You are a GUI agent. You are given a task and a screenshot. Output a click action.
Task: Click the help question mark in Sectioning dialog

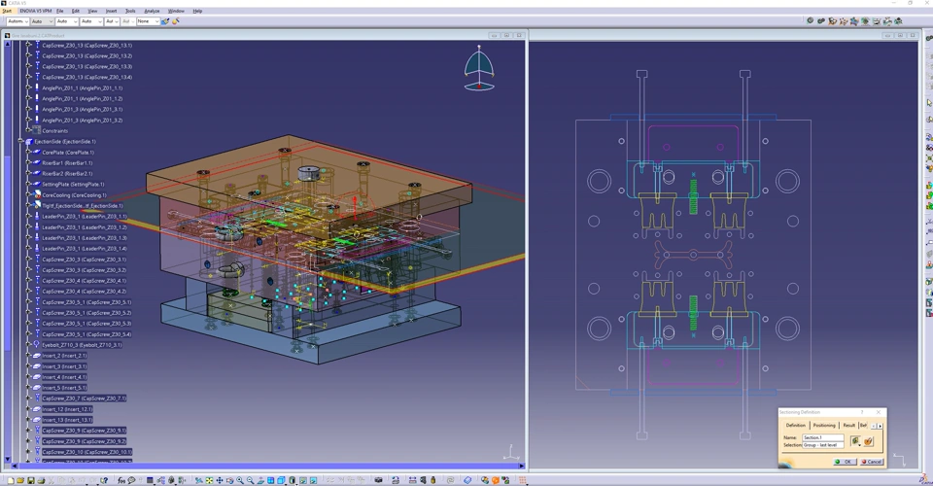[862, 412]
